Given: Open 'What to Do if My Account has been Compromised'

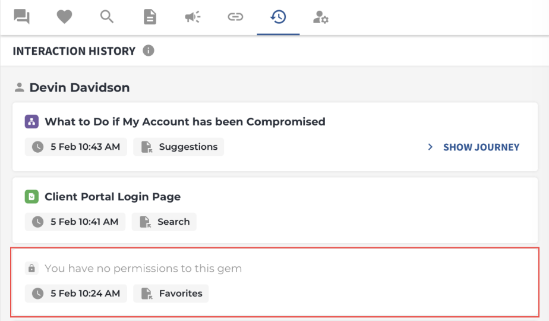Looking at the screenshot, I should point(185,122).
